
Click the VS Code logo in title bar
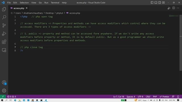[3, 3]
